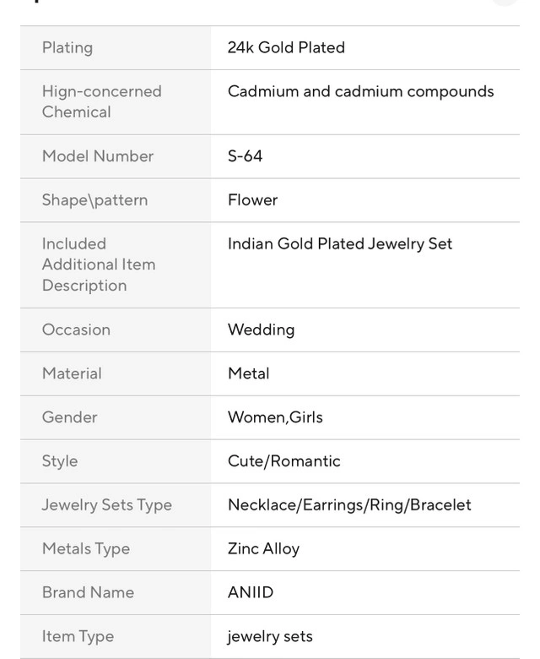Screen dimensions: 540x659
Task: Click the Shape\pattern label
Action: [x=94, y=200]
